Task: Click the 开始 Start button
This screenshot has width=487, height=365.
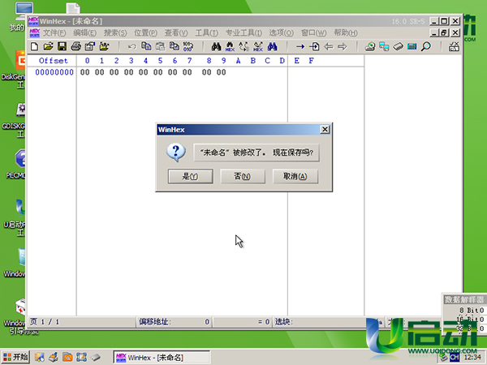Action: 15,357
